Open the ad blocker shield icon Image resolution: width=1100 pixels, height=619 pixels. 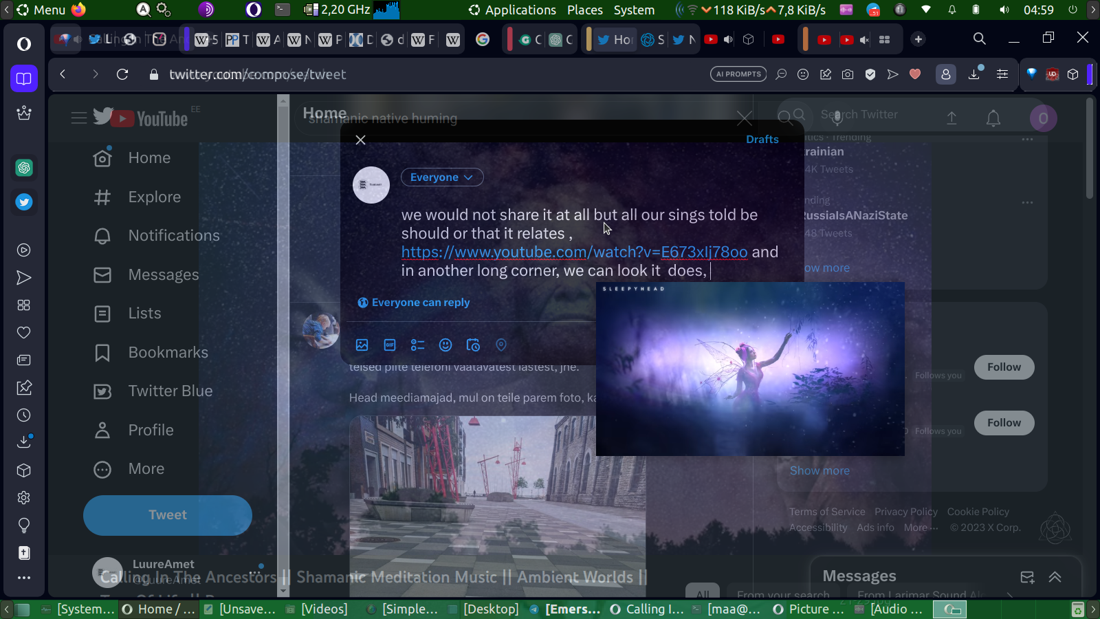pyautogui.click(x=870, y=74)
